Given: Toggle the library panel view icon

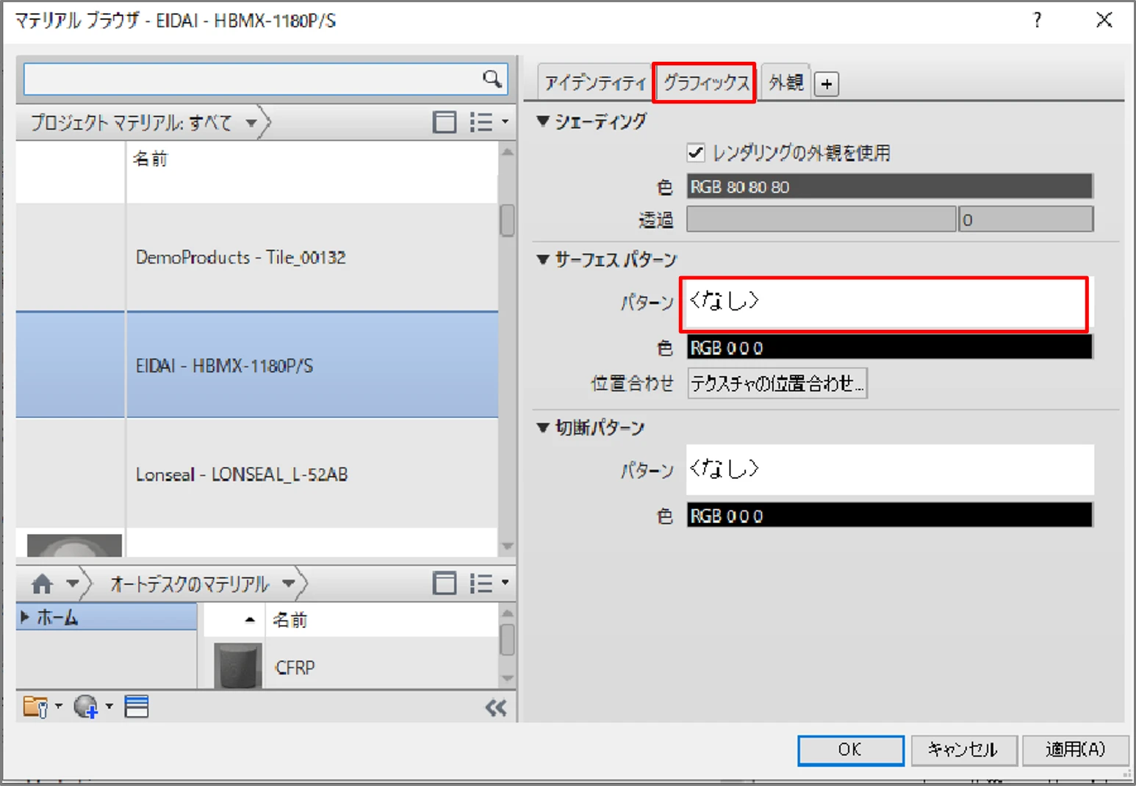Looking at the screenshot, I should pyautogui.click(x=445, y=583).
